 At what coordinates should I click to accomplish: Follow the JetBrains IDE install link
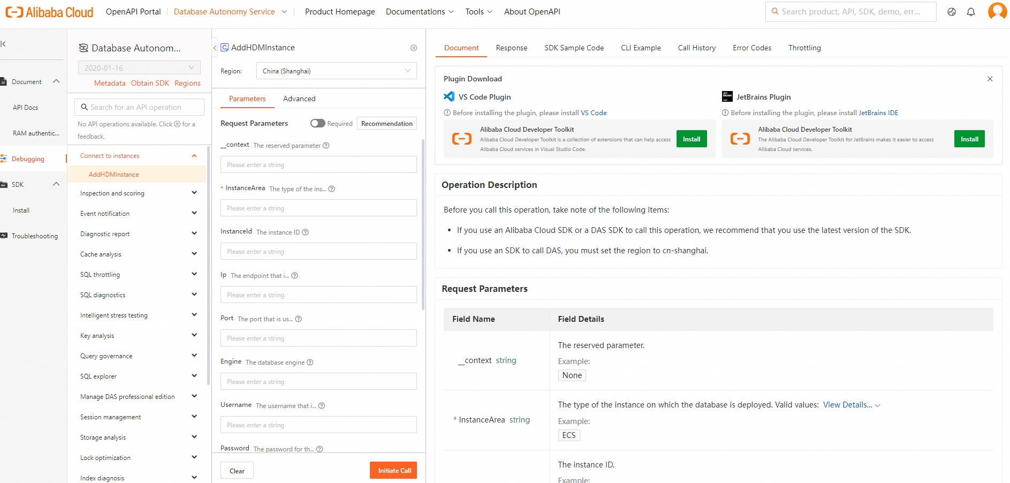[x=878, y=113]
